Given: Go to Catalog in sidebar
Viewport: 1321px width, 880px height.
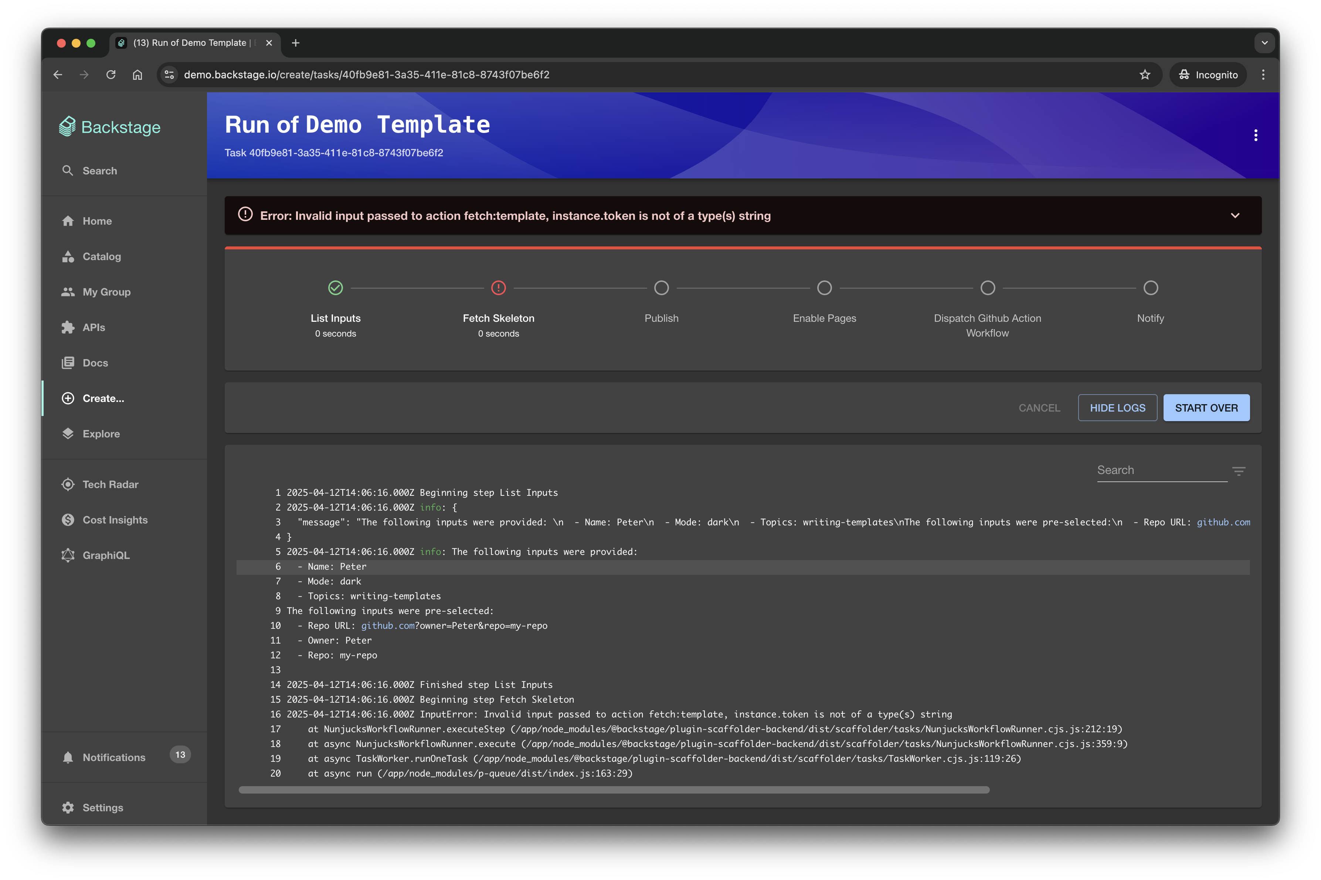Looking at the screenshot, I should (x=101, y=256).
